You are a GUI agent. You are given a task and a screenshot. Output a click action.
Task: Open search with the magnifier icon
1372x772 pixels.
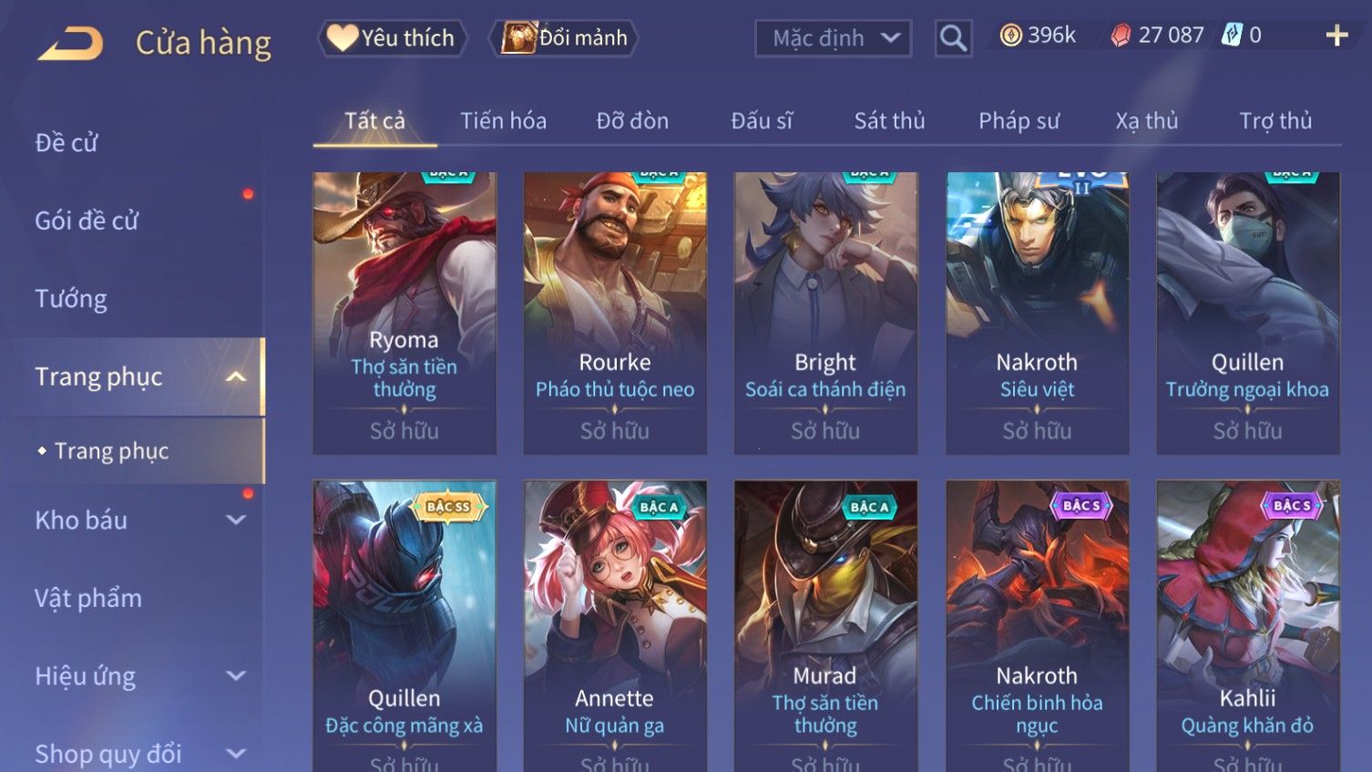click(953, 38)
